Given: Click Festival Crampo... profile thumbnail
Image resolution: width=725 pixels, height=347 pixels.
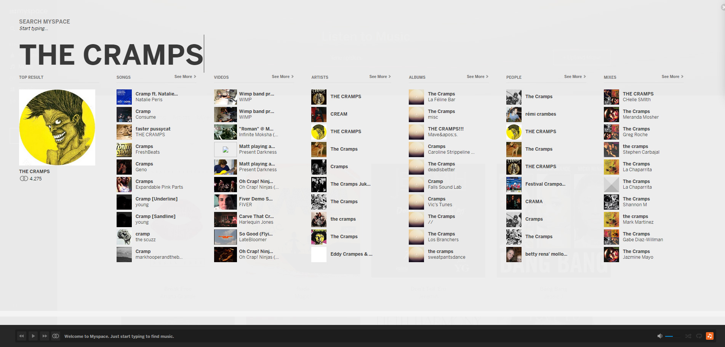Looking at the screenshot, I should [514, 185].
